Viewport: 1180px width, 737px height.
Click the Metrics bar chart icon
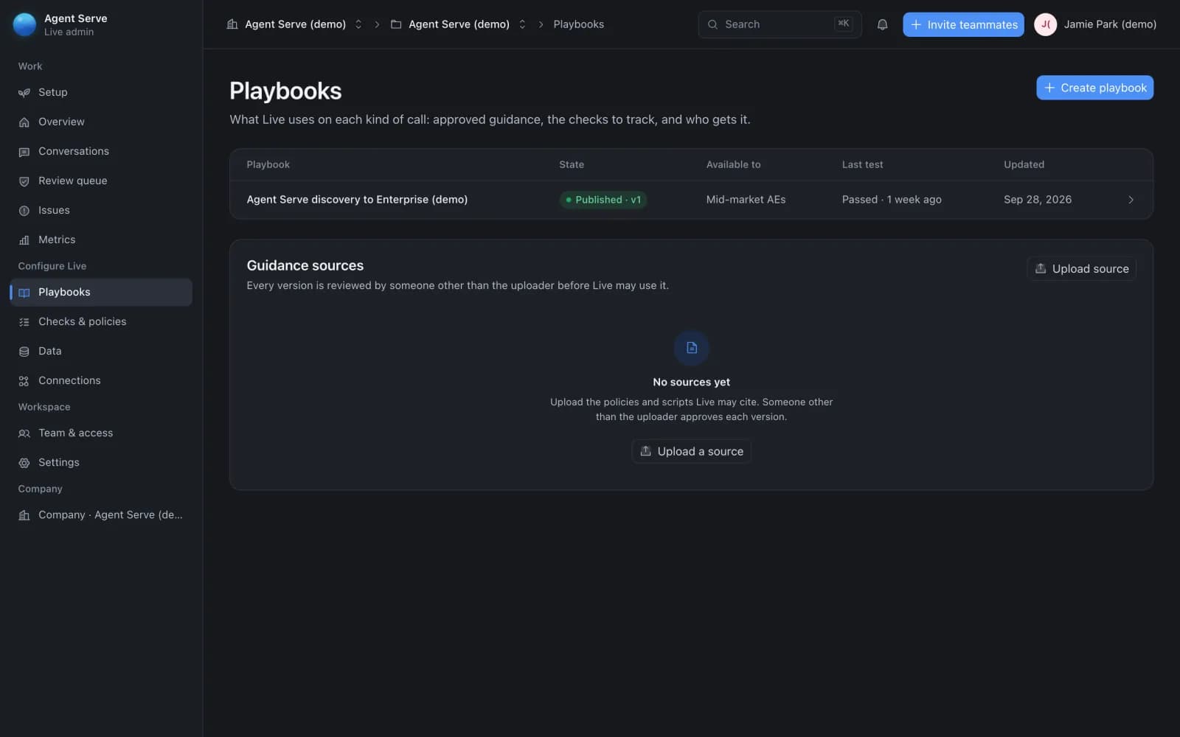(24, 240)
